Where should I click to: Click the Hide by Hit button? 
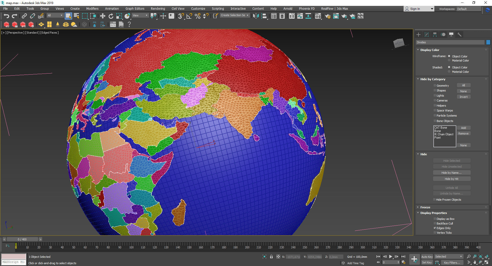pyautogui.click(x=452, y=179)
